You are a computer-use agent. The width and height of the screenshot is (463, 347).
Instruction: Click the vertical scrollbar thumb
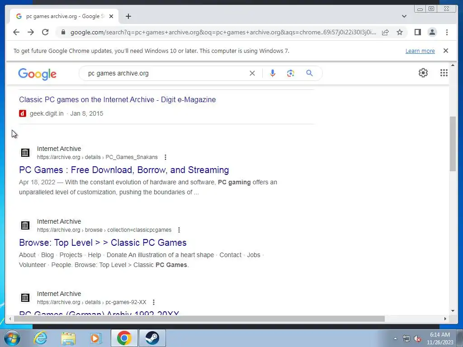click(x=453, y=144)
